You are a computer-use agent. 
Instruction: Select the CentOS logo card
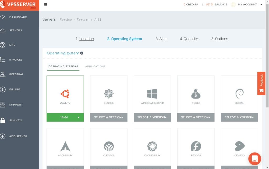tap(109, 94)
